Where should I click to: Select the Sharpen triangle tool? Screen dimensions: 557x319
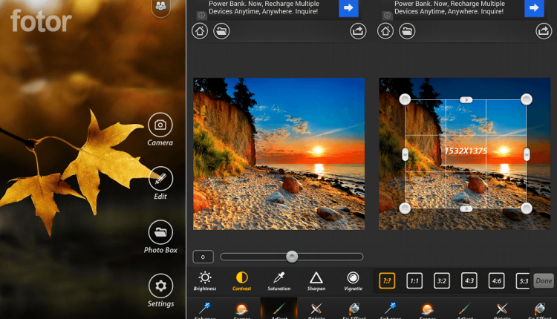point(316,279)
